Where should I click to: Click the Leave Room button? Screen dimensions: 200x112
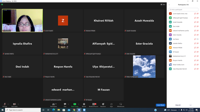coord(160,105)
